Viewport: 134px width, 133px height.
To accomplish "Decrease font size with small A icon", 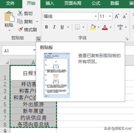I will (125, 16).
